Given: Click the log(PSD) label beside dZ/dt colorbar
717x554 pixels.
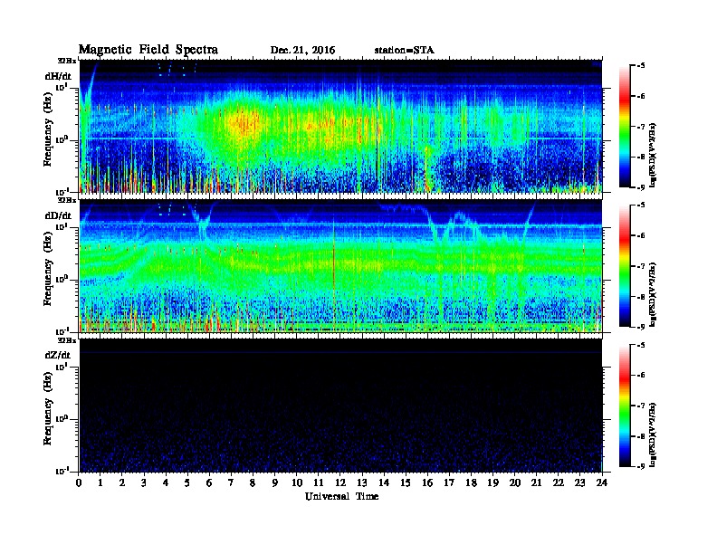Looking at the screenshot, I should [x=653, y=435].
